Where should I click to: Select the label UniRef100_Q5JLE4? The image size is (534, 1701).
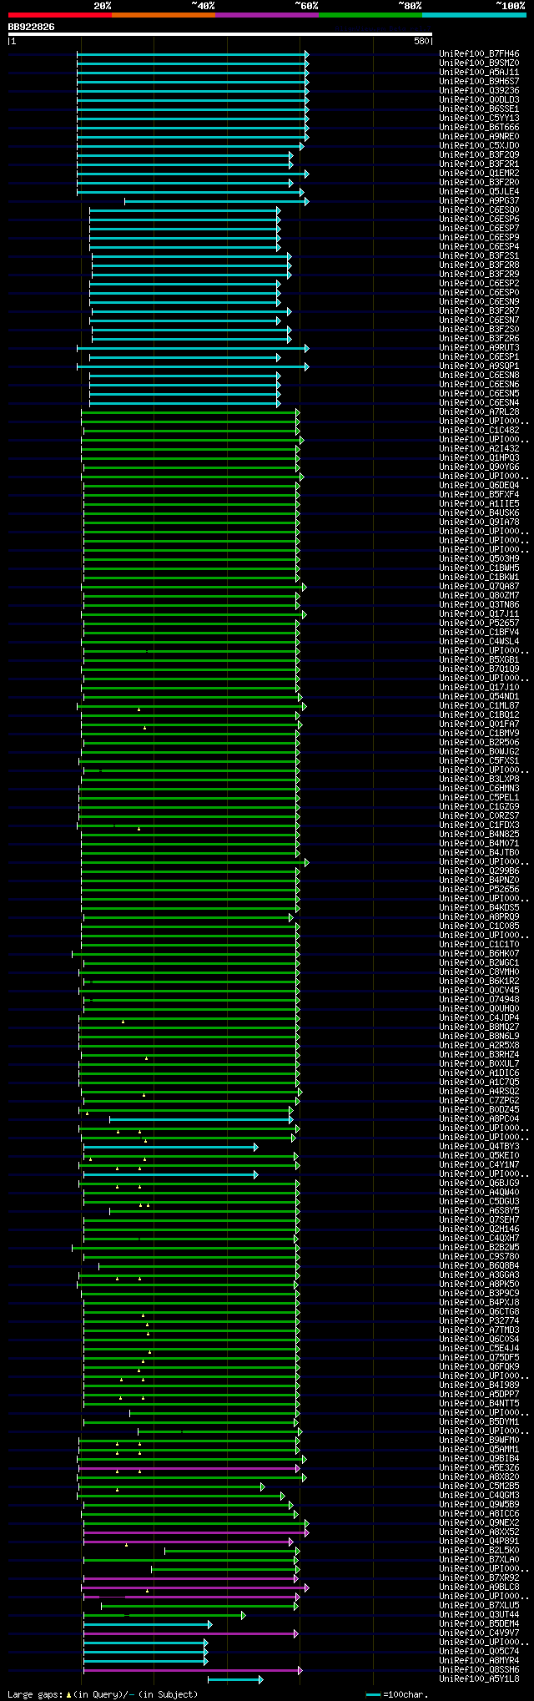479,192
